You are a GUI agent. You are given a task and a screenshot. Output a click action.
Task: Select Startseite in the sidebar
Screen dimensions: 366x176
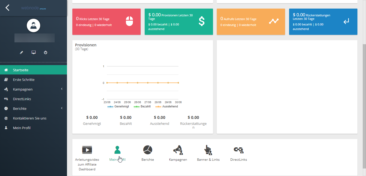coord(21,70)
